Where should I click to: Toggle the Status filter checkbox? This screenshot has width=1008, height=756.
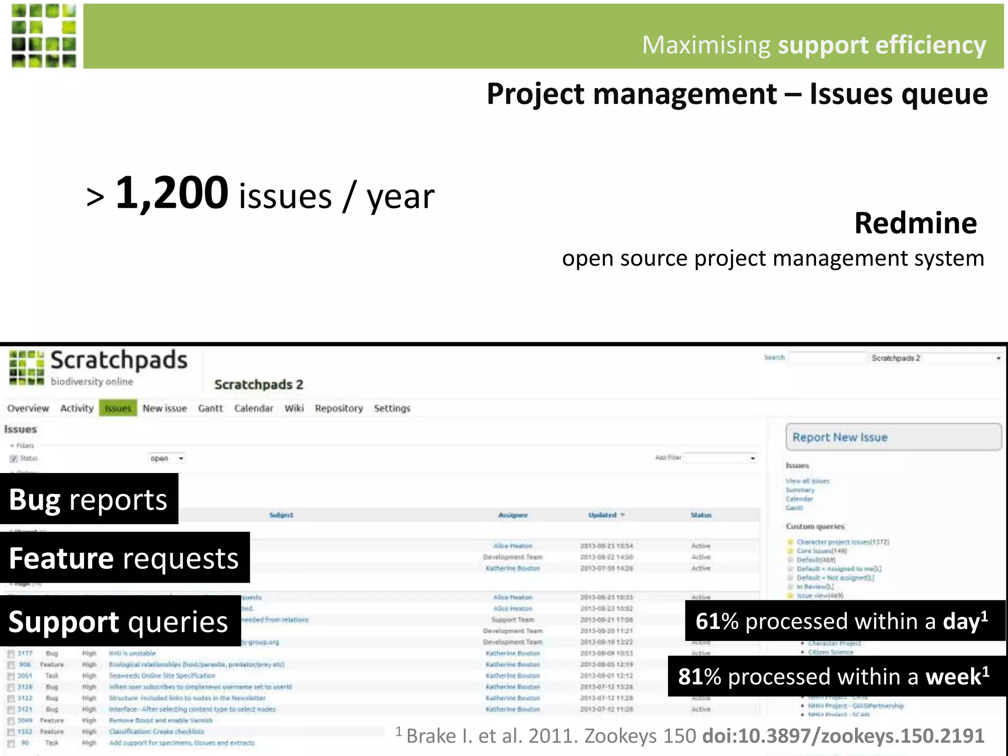[13, 458]
